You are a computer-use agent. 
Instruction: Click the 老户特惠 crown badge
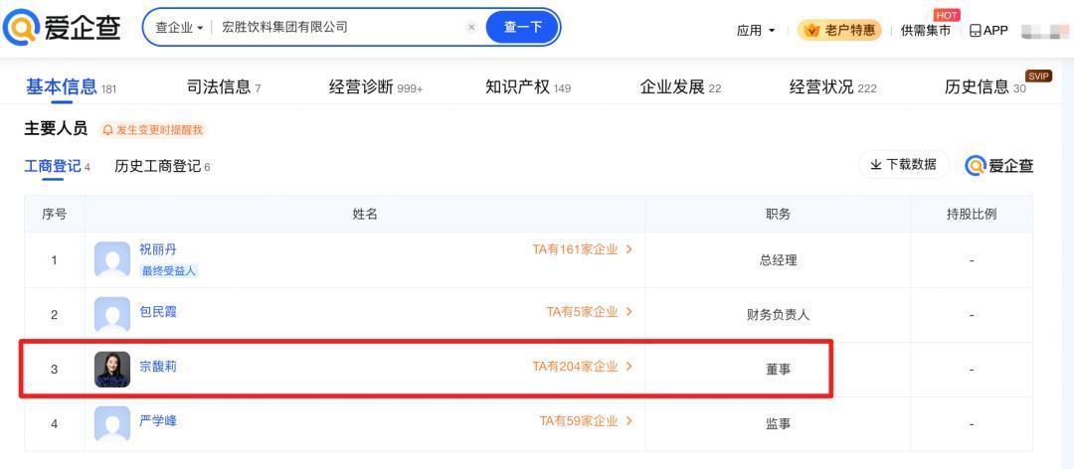(x=839, y=30)
